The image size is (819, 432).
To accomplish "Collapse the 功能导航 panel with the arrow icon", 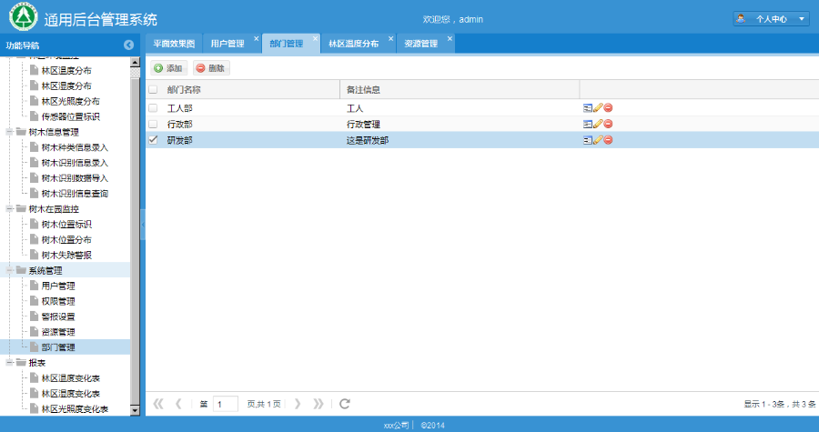I will pos(128,45).
